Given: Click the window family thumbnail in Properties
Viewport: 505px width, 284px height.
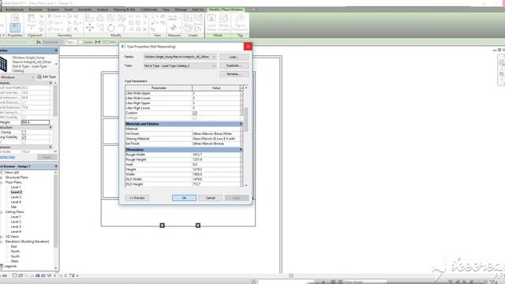Looking at the screenshot, I should pos(3,64).
